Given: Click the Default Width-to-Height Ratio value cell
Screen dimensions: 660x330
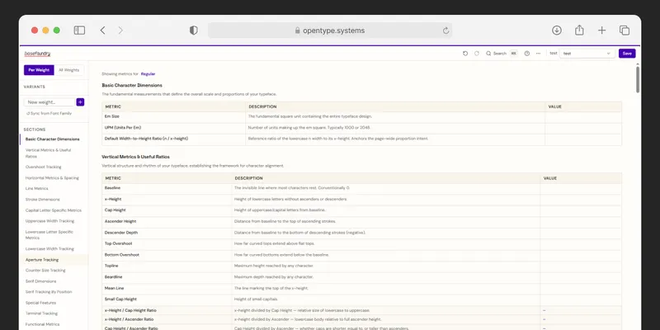Looking at the screenshot, I should coord(583,139).
